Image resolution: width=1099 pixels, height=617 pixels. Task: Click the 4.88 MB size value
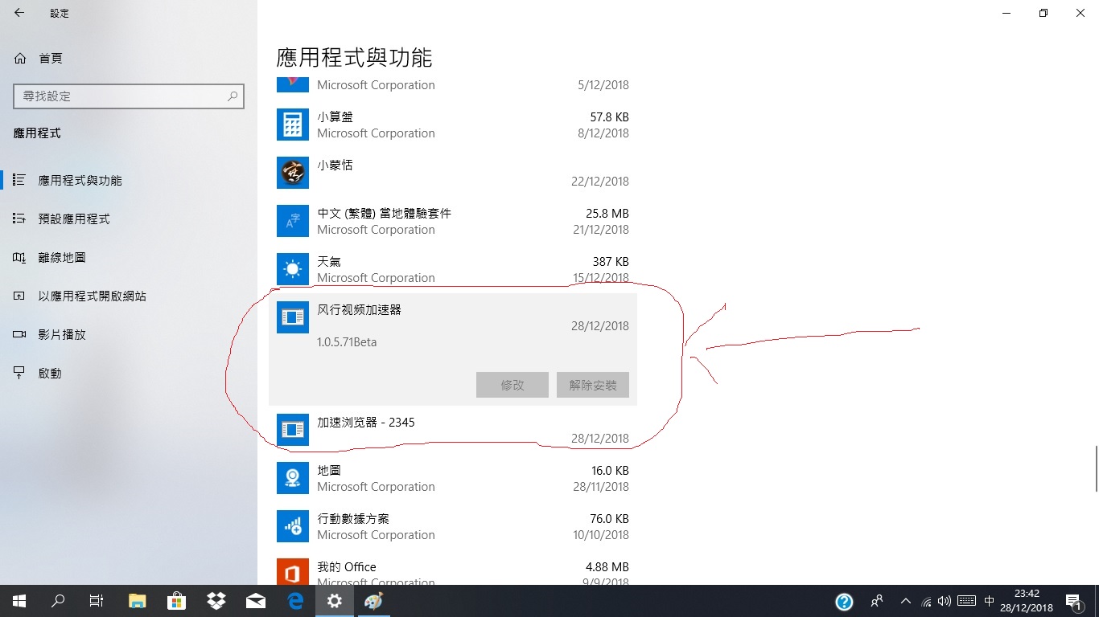click(x=607, y=566)
